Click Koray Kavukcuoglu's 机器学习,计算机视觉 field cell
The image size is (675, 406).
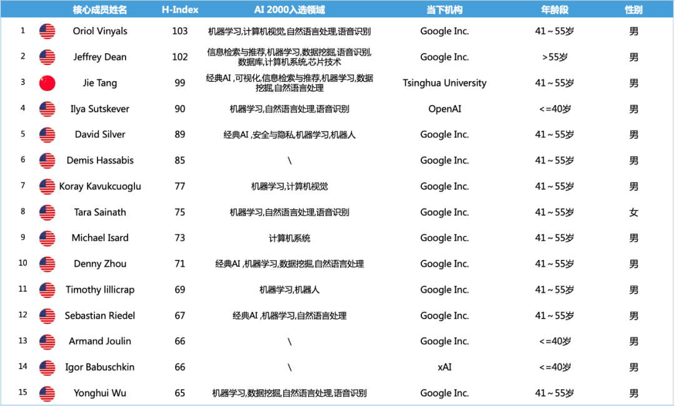point(289,186)
